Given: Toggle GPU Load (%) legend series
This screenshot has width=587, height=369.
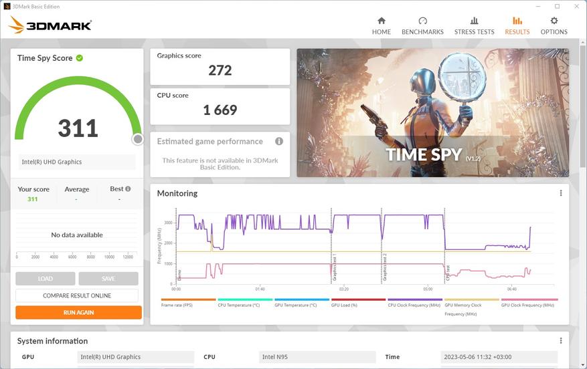Looking at the screenshot, I should [358, 303].
